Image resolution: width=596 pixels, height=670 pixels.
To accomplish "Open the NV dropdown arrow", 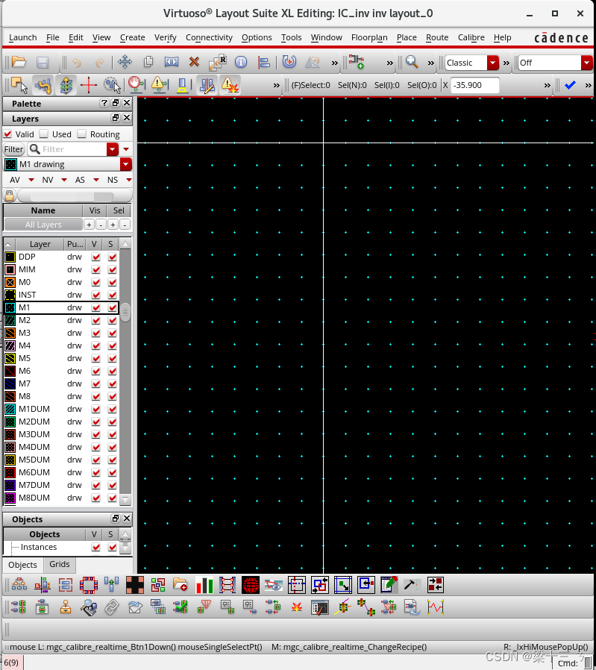I will tap(64, 180).
